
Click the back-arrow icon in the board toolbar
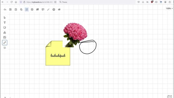tap(5, 10)
